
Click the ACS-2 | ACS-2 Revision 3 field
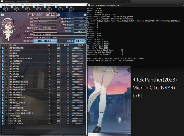point(60,34)
